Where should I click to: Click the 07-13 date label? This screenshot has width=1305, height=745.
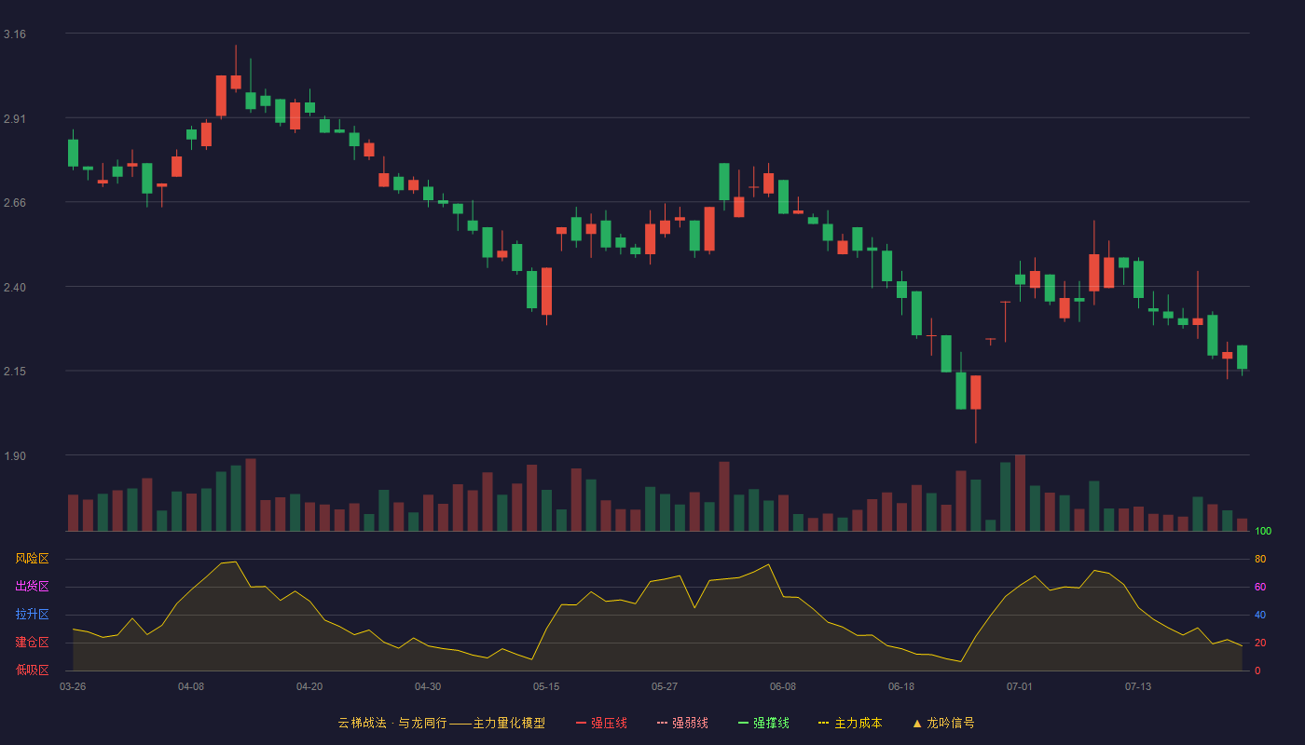coord(1138,686)
